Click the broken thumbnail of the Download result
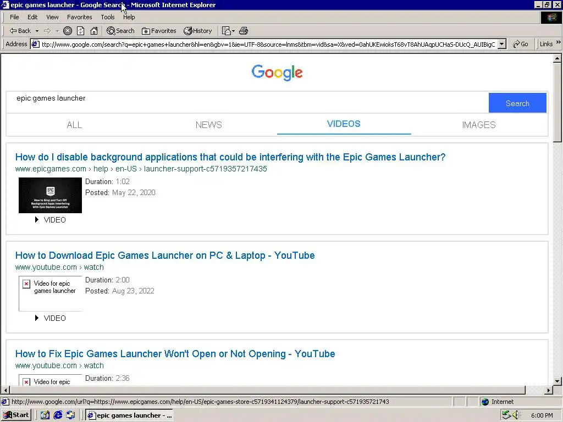This screenshot has width=563, height=422. coord(50,293)
